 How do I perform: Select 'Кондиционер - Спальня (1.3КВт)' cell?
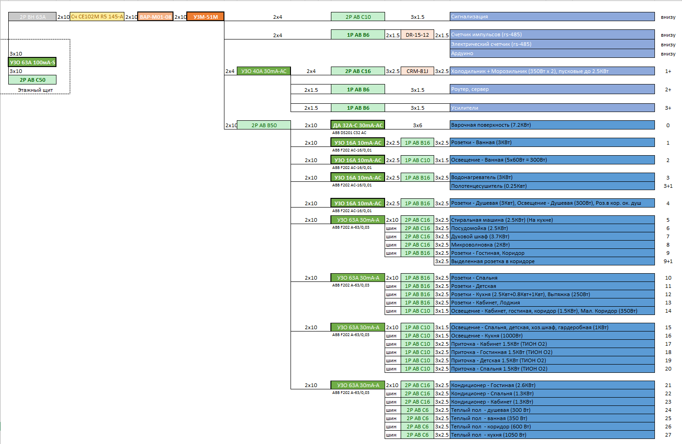pos(553,393)
